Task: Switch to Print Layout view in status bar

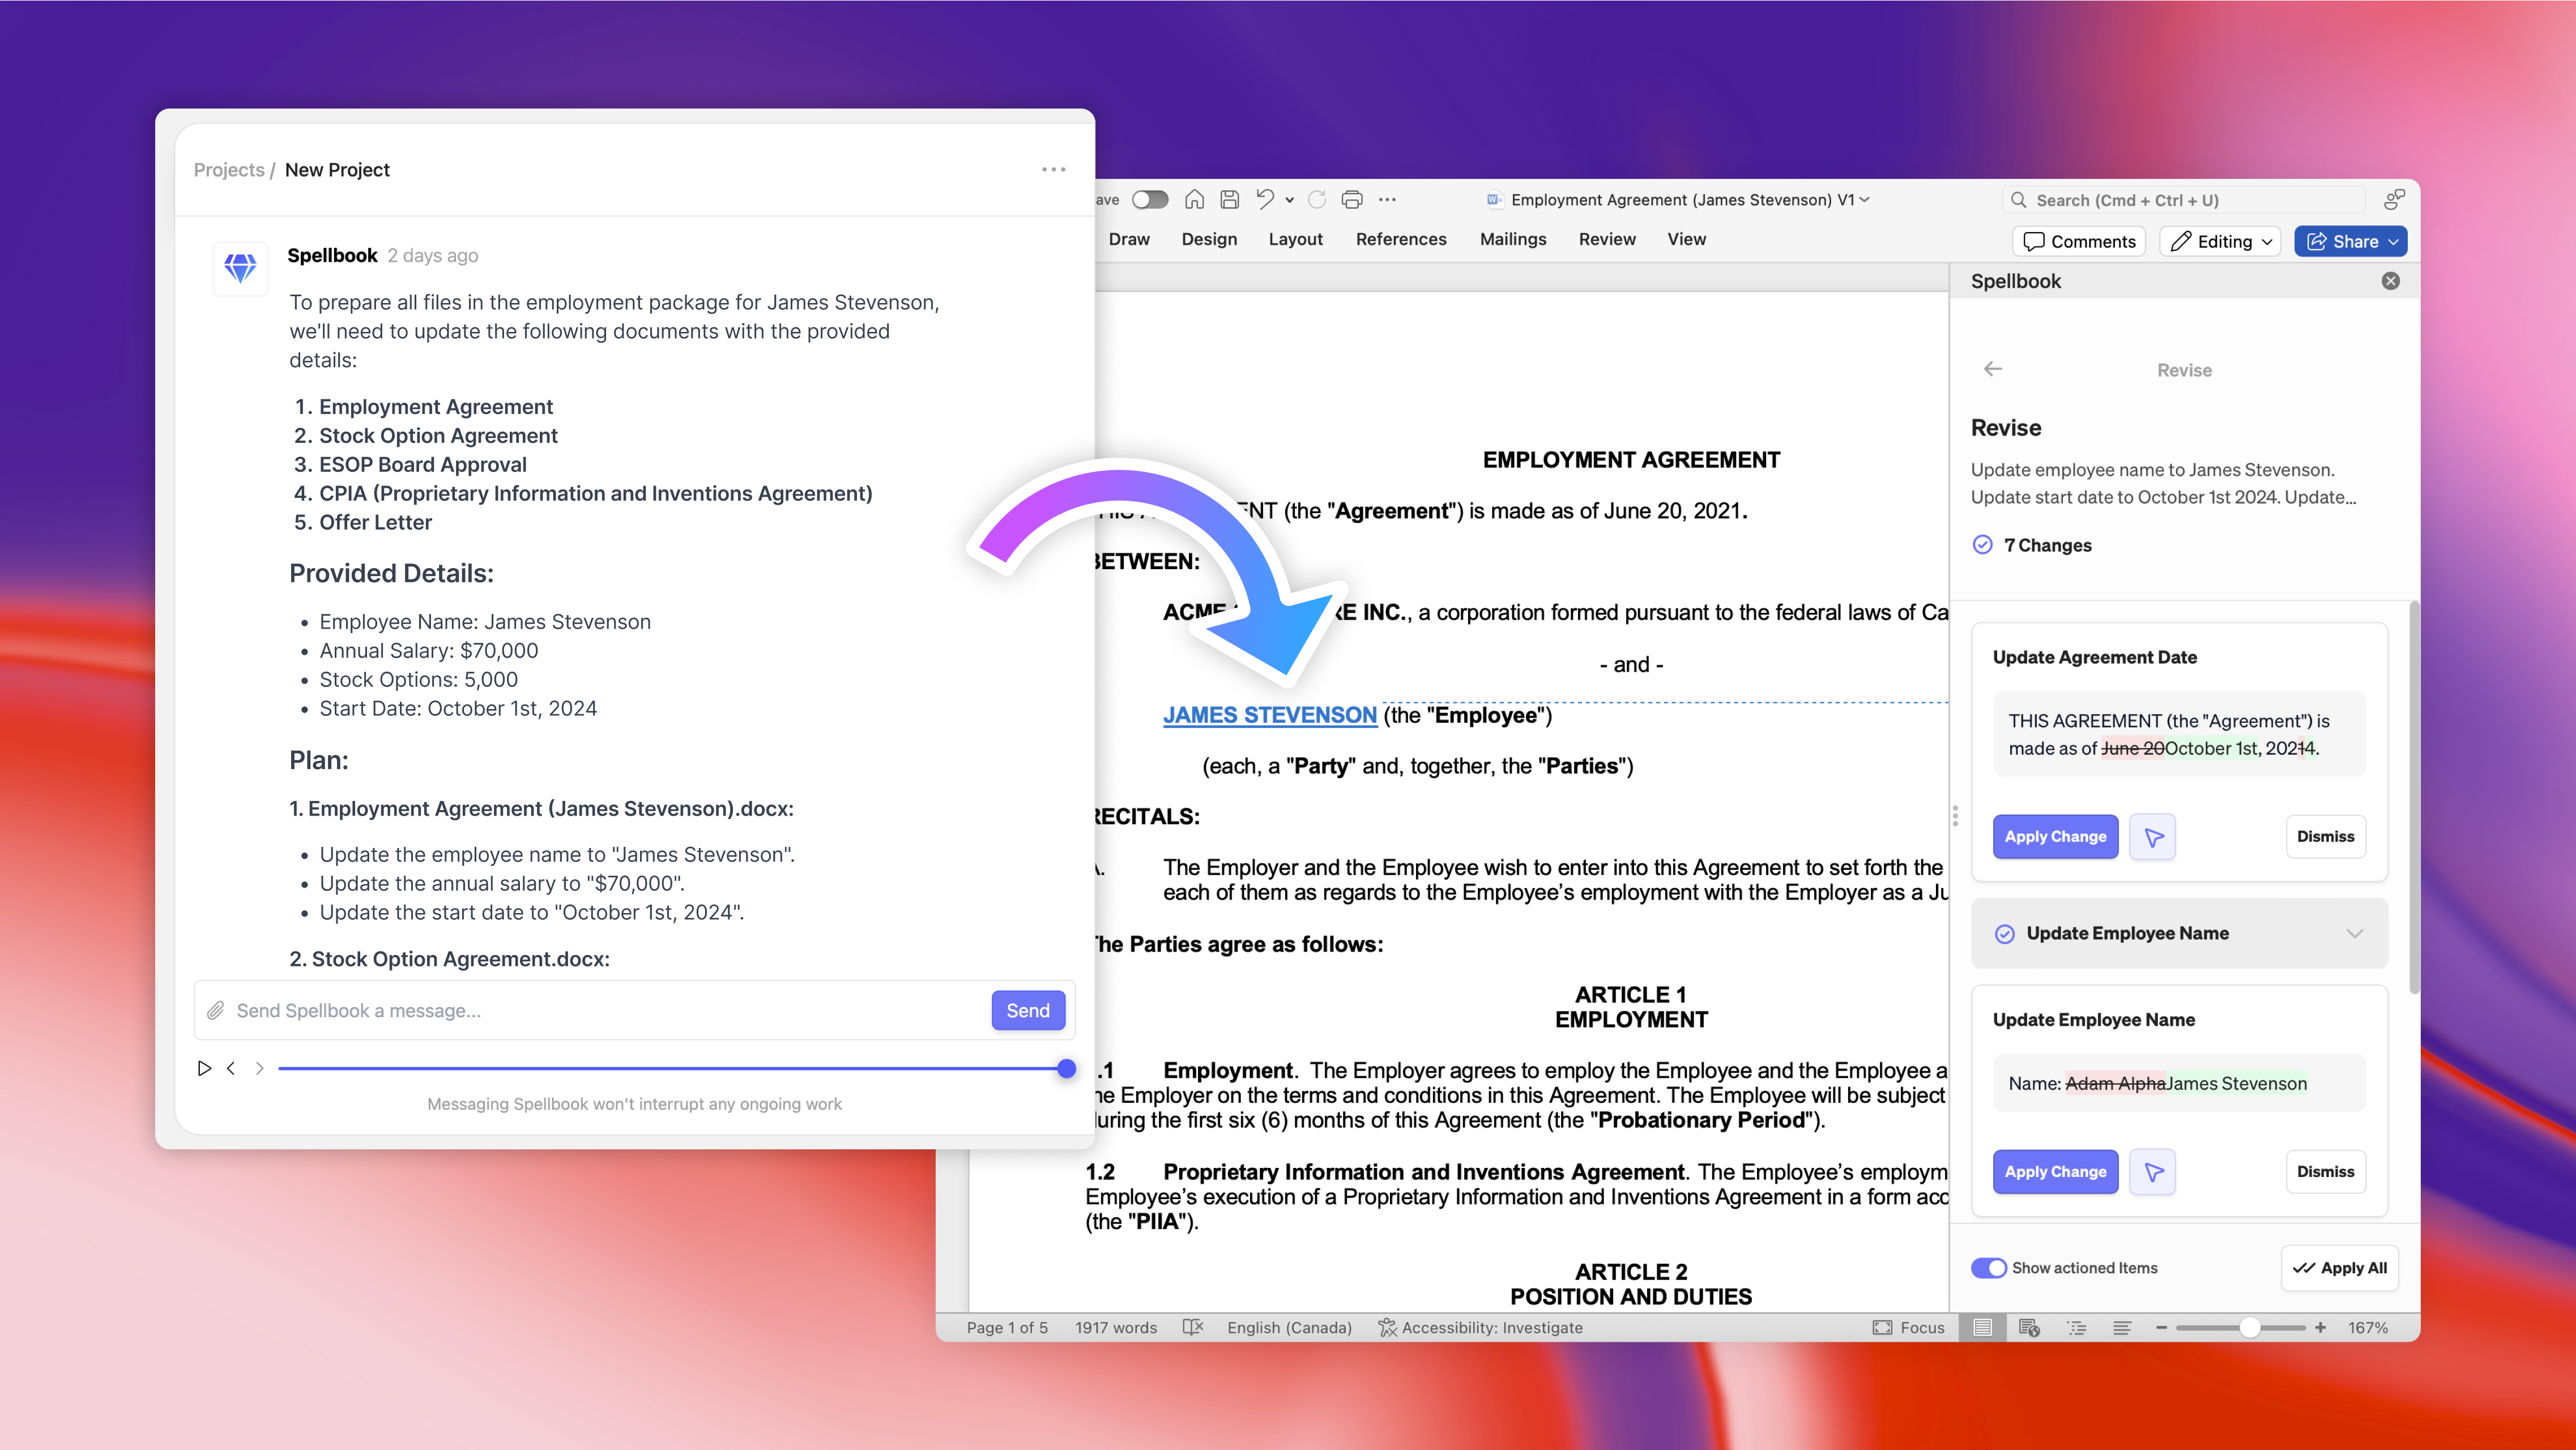Action: click(x=1982, y=1328)
